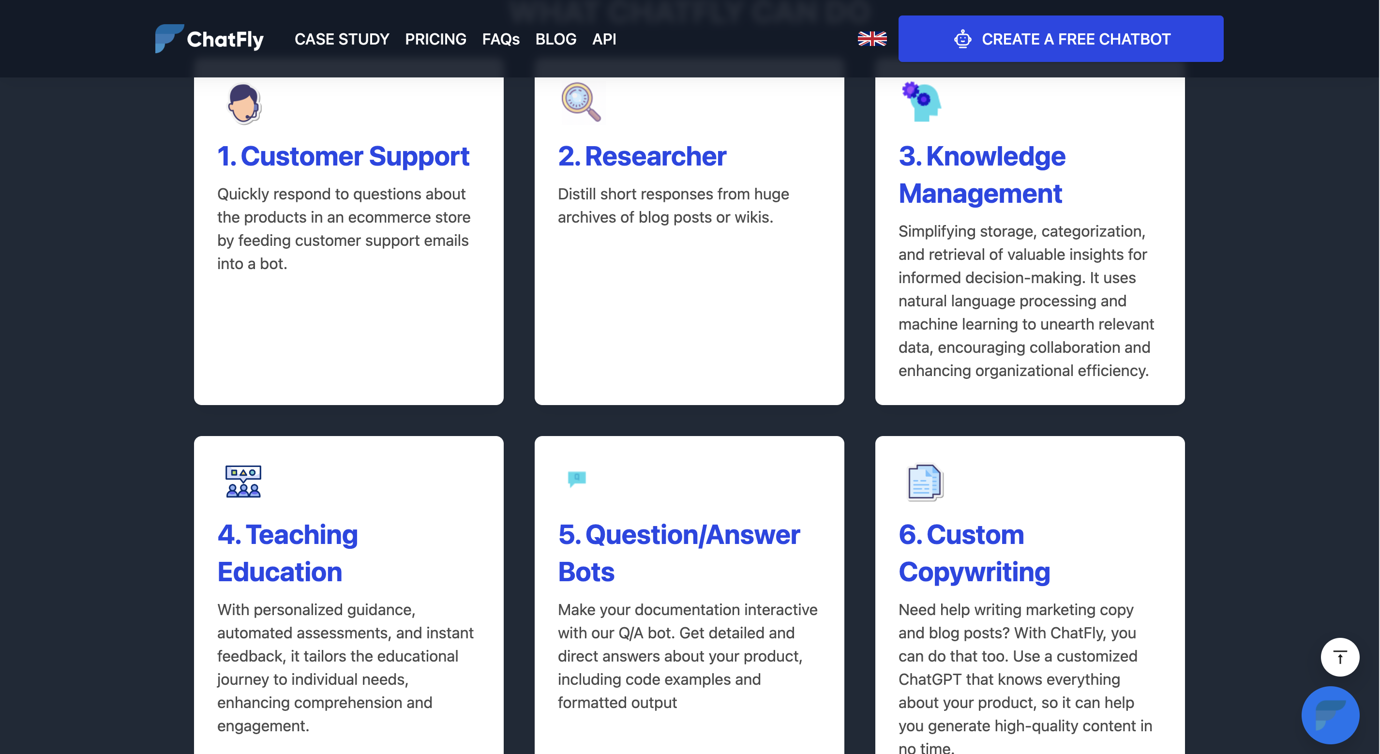Open the UK flag language selector

point(871,39)
